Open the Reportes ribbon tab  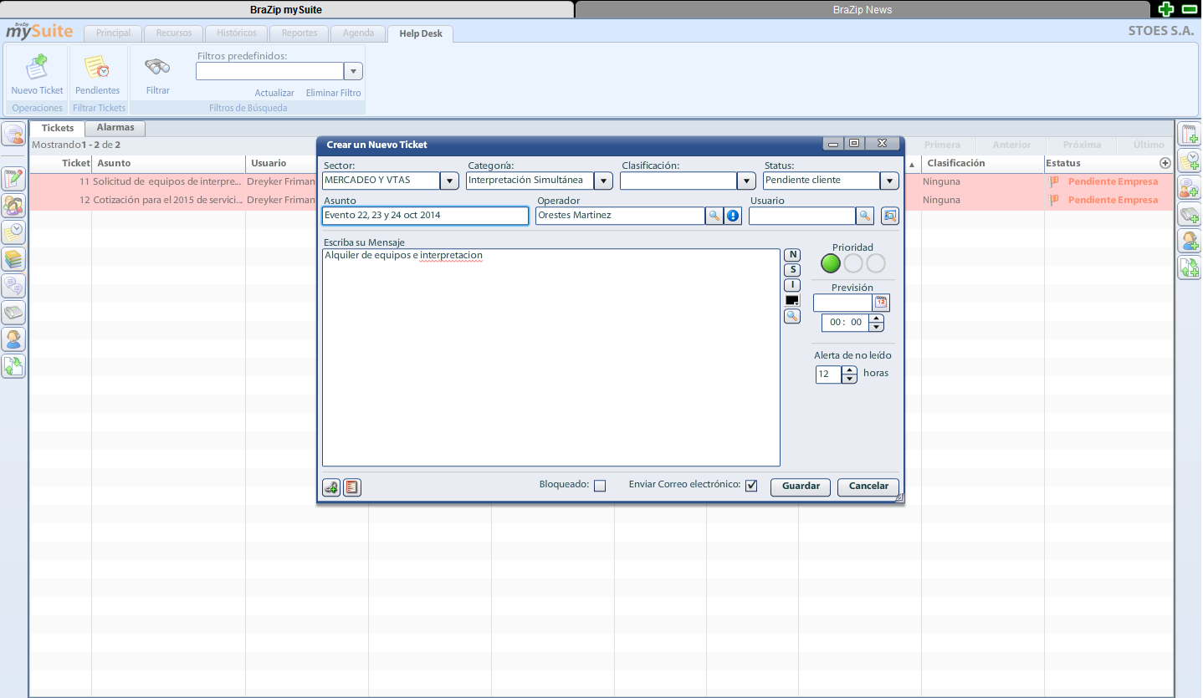[x=299, y=33]
